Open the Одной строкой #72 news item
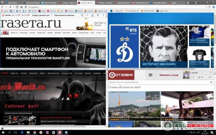 click(59, 121)
